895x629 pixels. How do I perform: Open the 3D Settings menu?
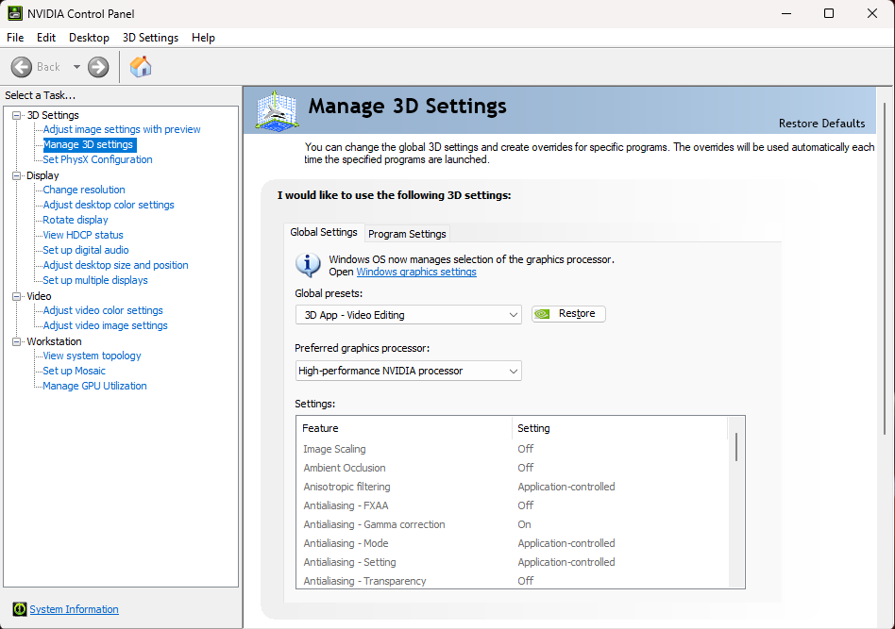click(x=150, y=38)
